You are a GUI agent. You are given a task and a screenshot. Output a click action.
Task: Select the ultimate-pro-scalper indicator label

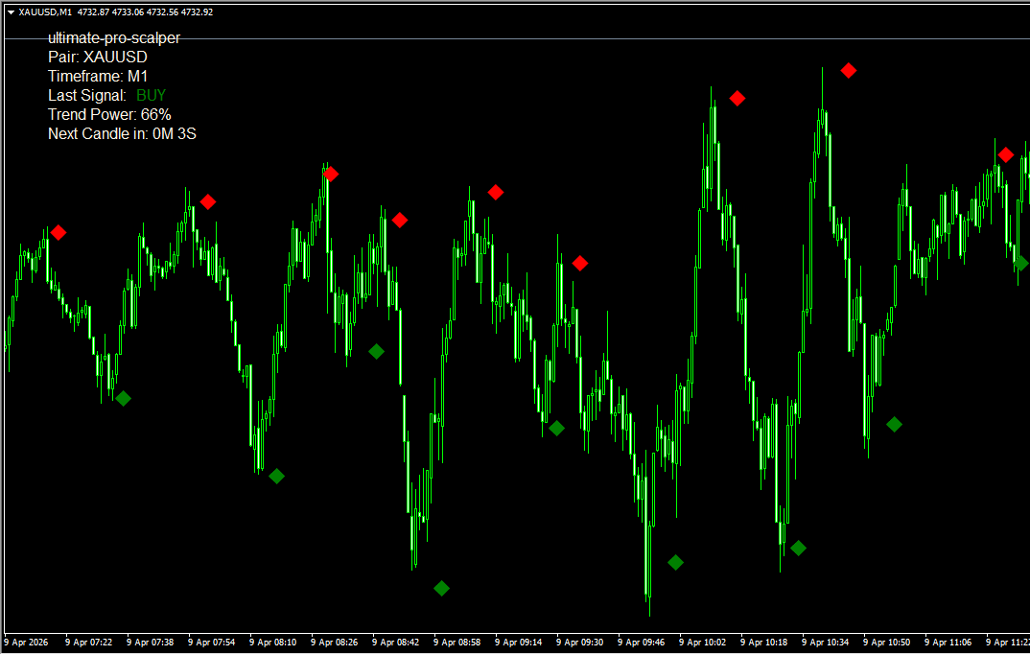(x=114, y=38)
